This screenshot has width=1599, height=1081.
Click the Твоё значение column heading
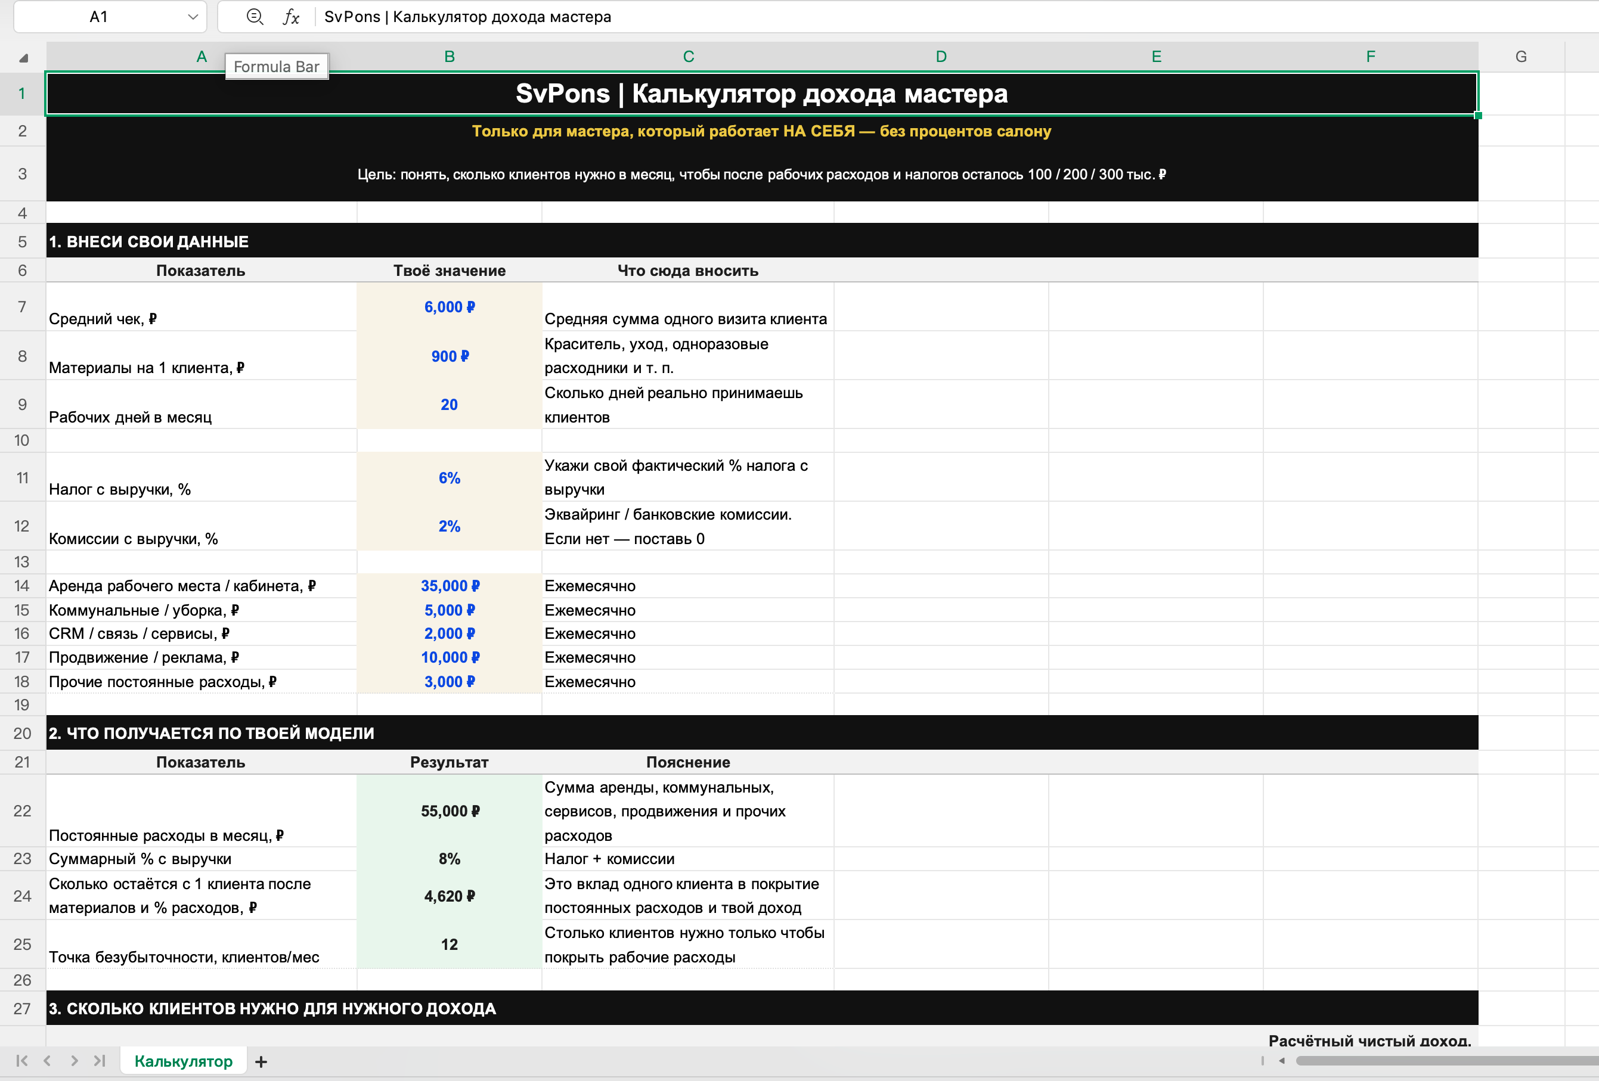pyautogui.click(x=450, y=271)
